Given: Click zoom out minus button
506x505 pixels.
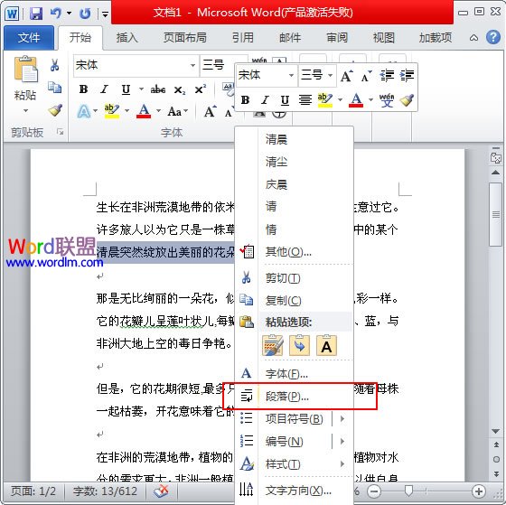Looking at the screenshot, I should click(374, 491).
